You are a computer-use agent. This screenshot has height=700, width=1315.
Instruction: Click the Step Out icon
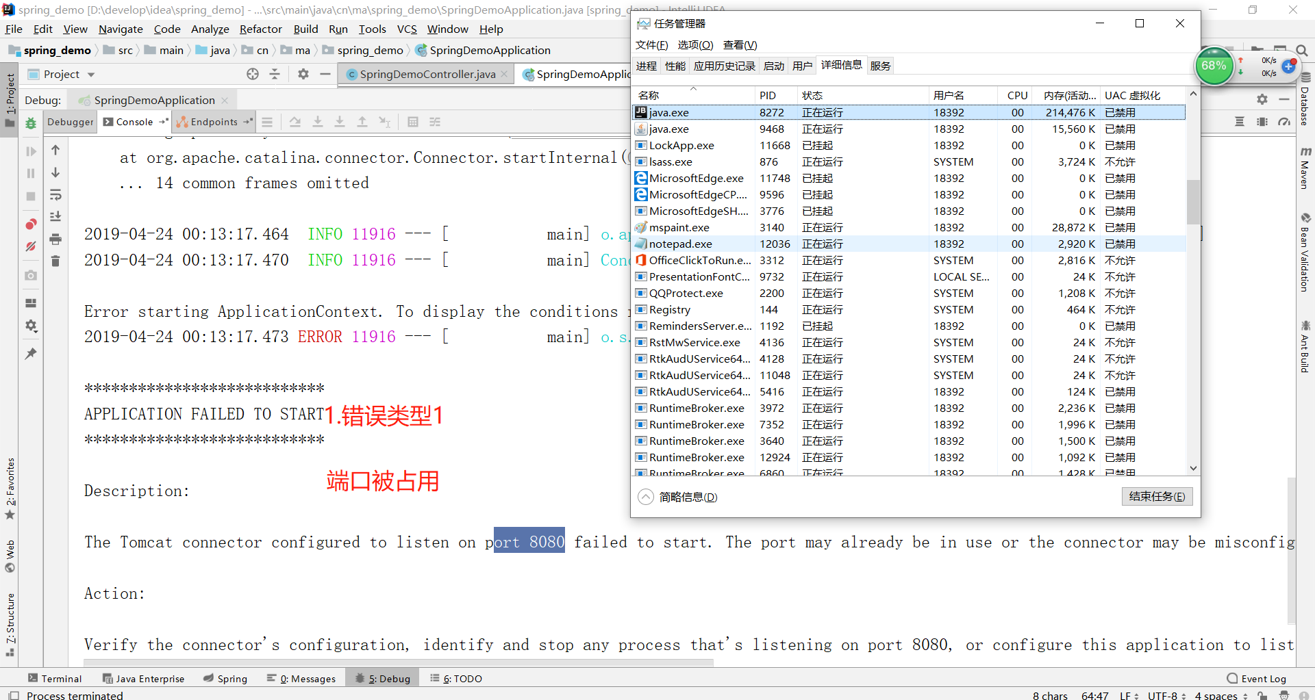[362, 122]
